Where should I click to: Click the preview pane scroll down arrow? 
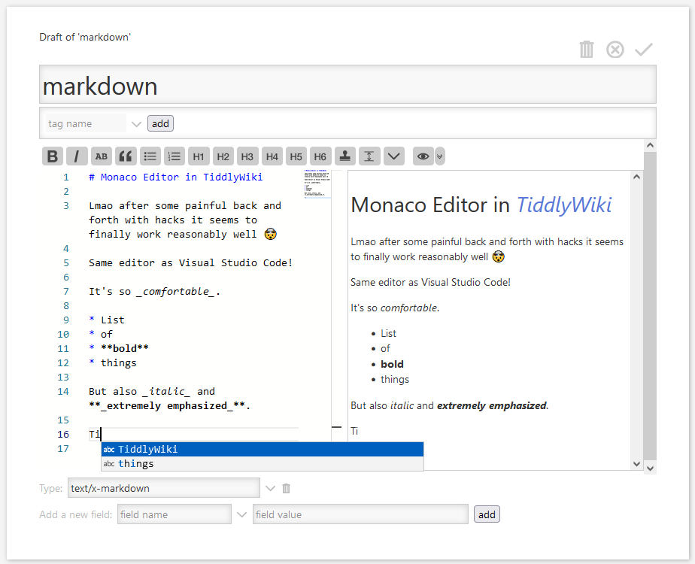pyautogui.click(x=636, y=464)
